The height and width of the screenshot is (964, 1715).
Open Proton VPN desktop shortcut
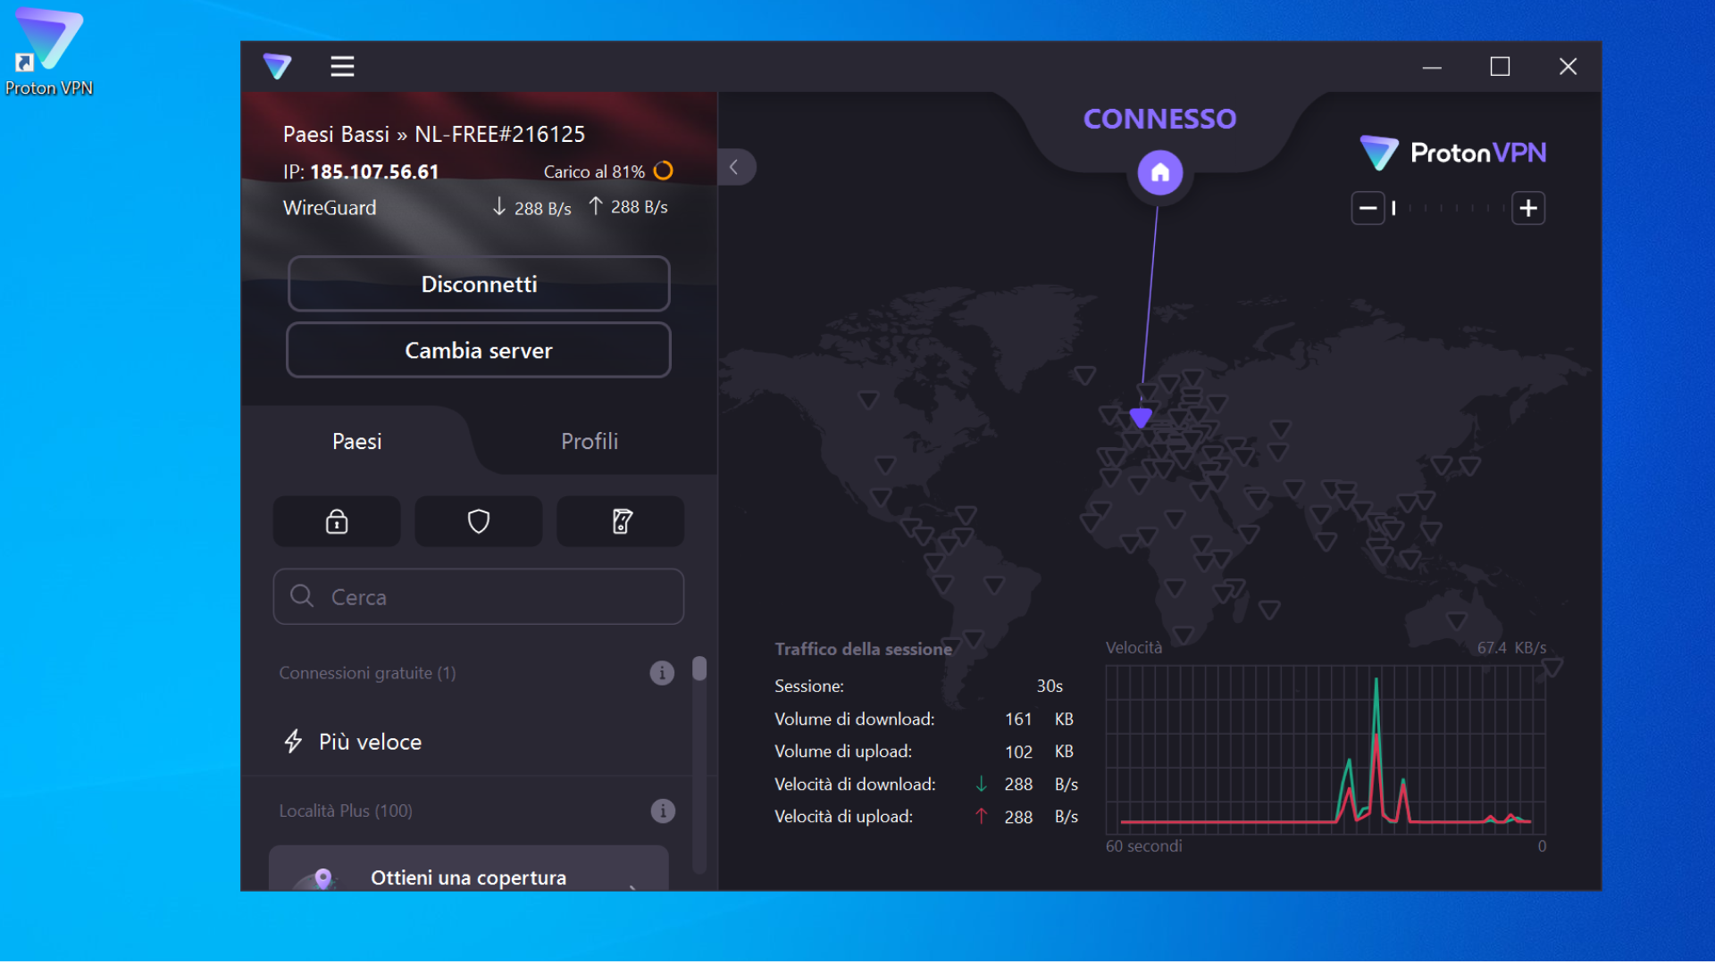[x=49, y=52]
